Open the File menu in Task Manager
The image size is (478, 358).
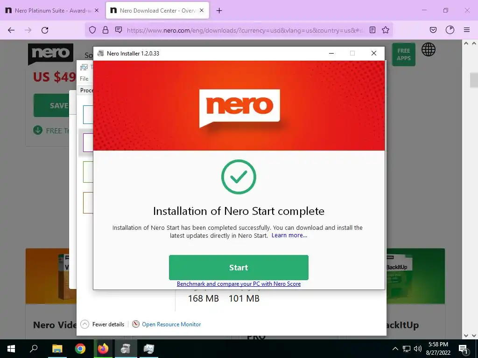point(84,78)
